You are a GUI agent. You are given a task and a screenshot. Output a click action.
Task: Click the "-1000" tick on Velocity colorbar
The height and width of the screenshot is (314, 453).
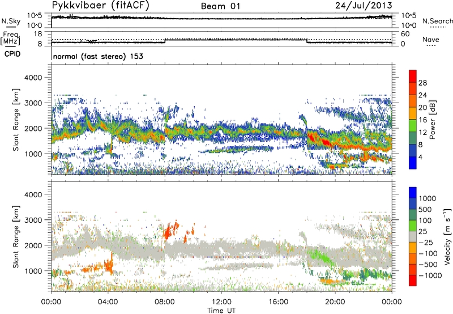pyautogui.click(x=430, y=275)
